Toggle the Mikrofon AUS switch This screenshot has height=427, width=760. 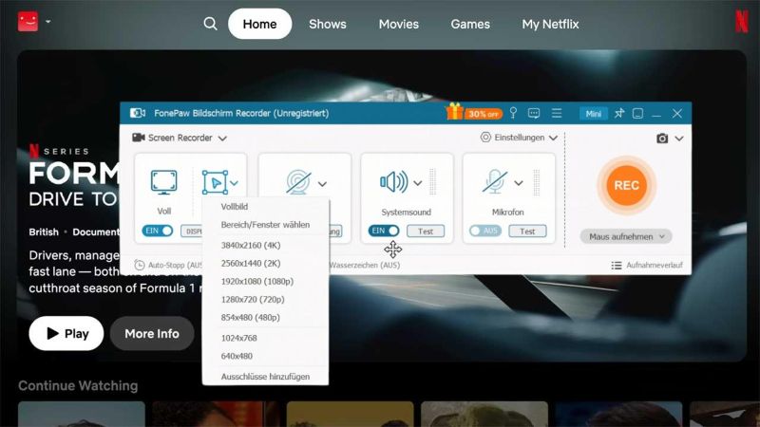click(x=485, y=231)
